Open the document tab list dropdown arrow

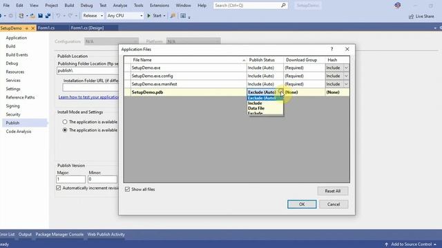click(435, 28)
